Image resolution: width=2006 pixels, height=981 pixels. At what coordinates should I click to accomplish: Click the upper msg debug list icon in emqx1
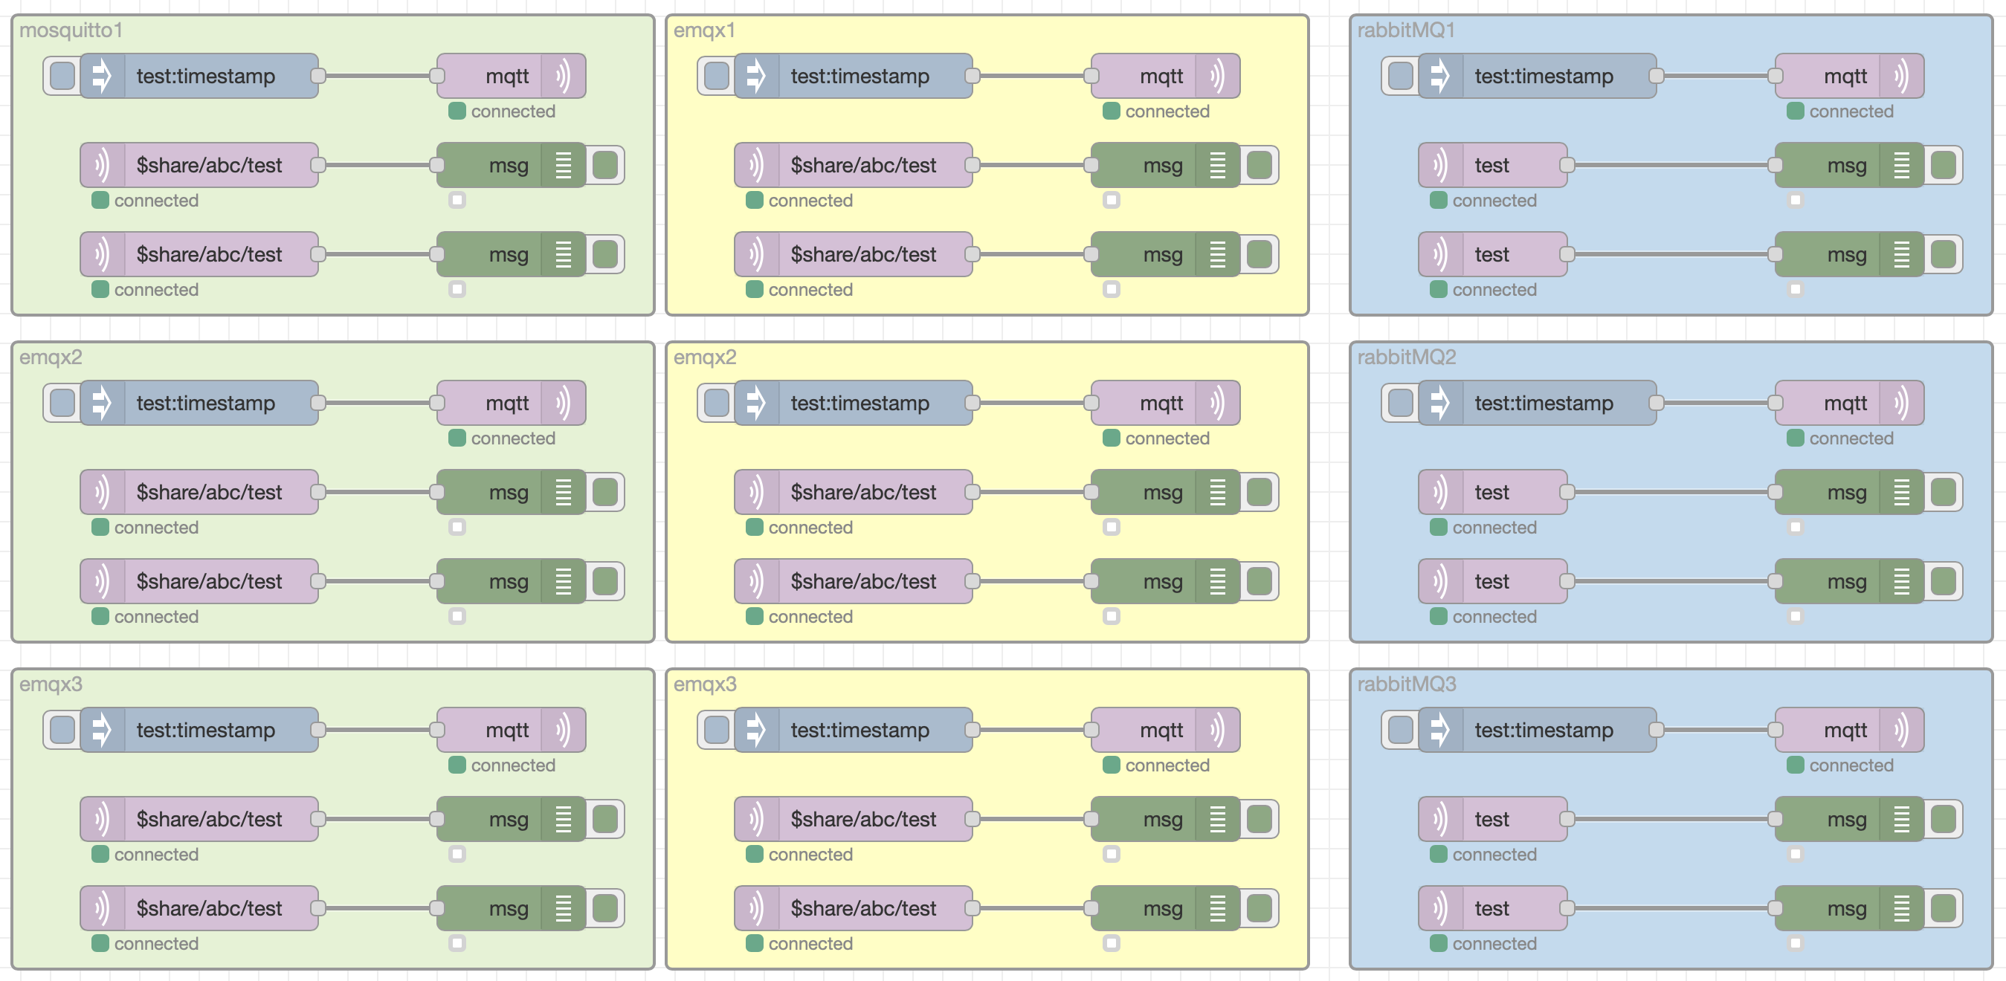1217,165
